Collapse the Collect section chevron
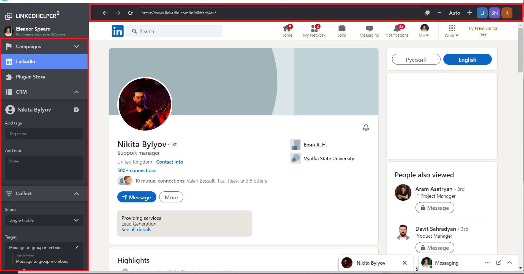This screenshot has height=274, width=524. [77, 194]
